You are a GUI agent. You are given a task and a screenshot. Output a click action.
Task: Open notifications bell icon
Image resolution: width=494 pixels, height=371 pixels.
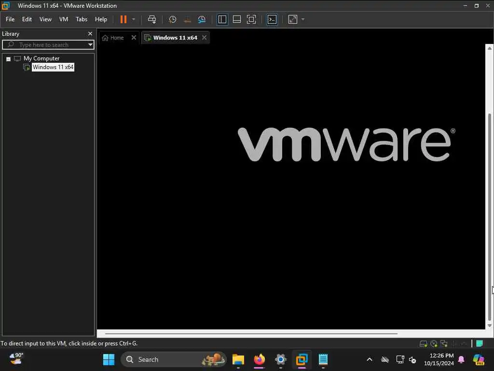tap(461, 359)
